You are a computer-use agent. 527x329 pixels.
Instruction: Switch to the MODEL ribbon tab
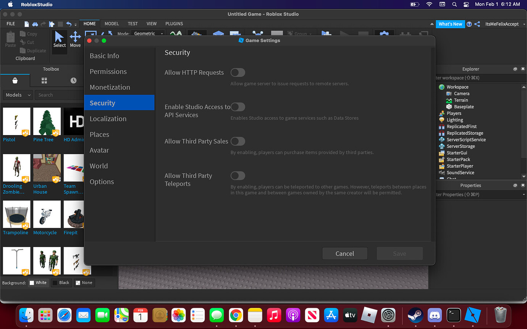[x=112, y=24]
